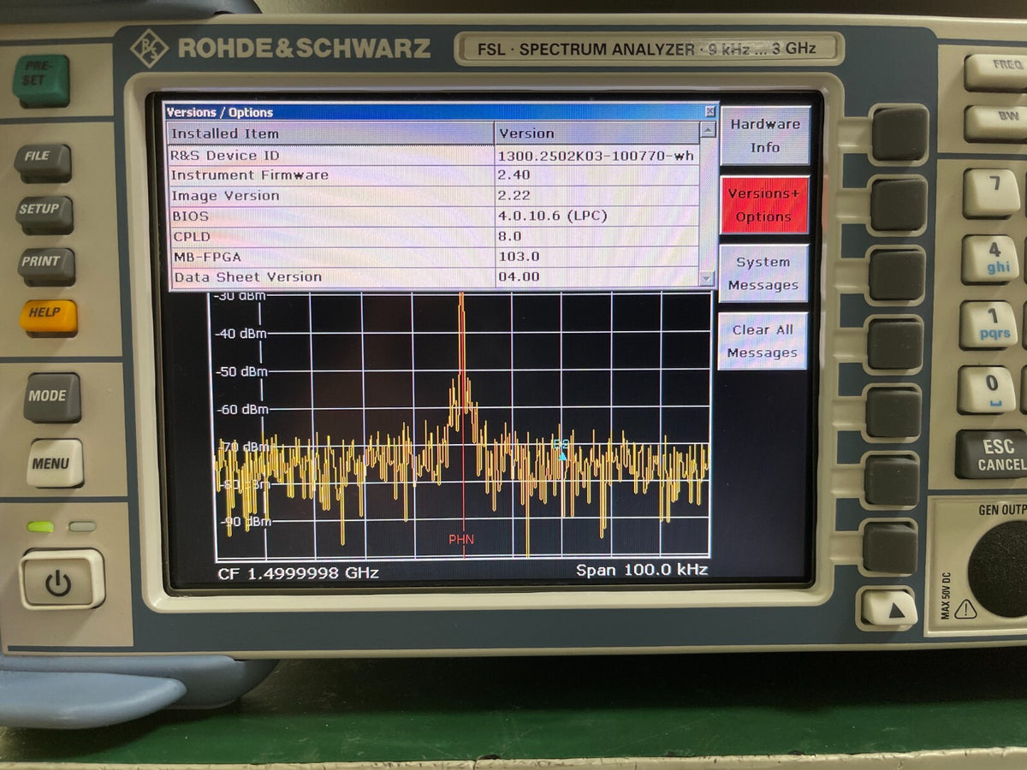Select the Data Sheet Version row

(x=434, y=276)
